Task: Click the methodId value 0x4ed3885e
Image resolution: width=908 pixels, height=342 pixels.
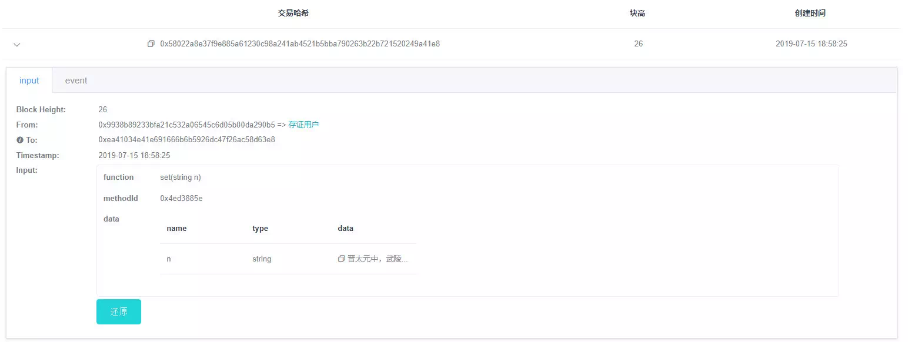Action: point(181,198)
